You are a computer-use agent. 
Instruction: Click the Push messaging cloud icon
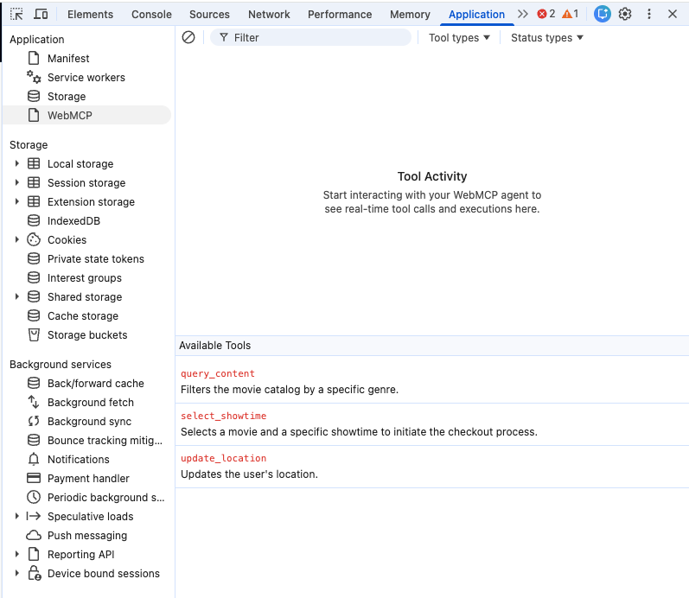(x=34, y=535)
